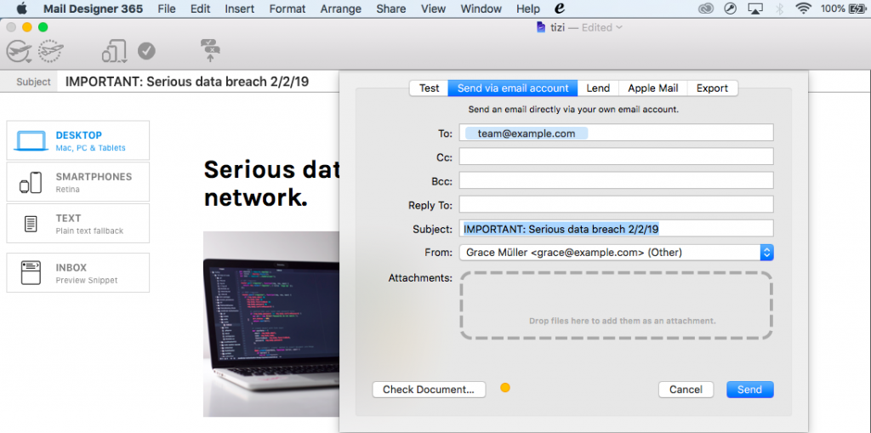Select the Desktop view laptop icon
The height and width of the screenshot is (433, 871).
(x=32, y=140)
